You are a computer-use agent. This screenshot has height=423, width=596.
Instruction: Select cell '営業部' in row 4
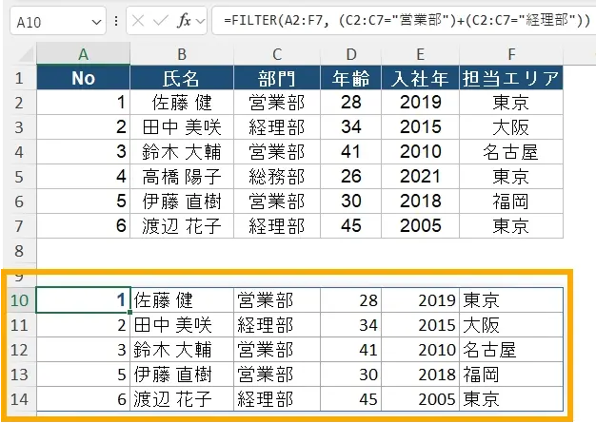click(277, 152)
